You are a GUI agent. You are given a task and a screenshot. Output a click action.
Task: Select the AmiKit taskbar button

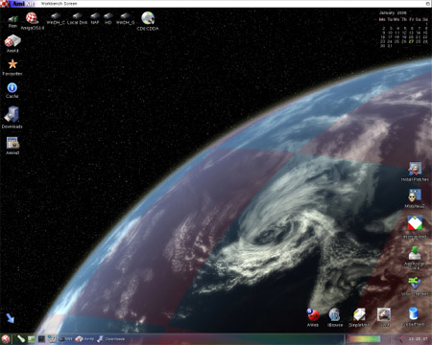point(84,339)
